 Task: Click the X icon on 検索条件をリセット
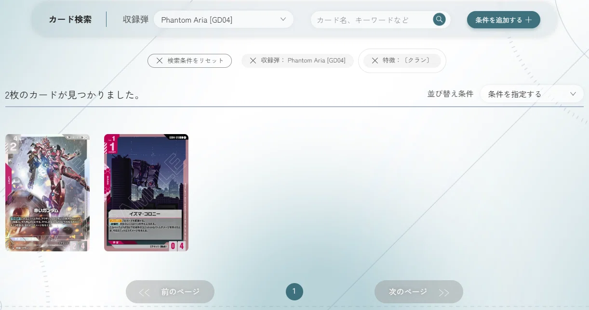point(159,61)
